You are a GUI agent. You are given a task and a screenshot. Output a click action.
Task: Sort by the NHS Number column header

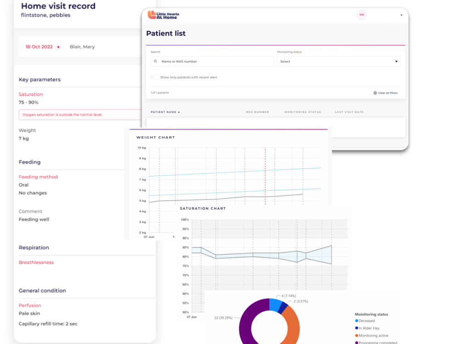tap(257, 112)
